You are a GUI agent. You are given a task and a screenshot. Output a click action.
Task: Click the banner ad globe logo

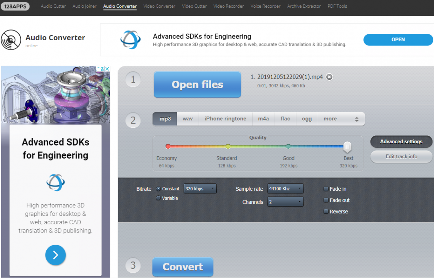(x=131, y=40)
